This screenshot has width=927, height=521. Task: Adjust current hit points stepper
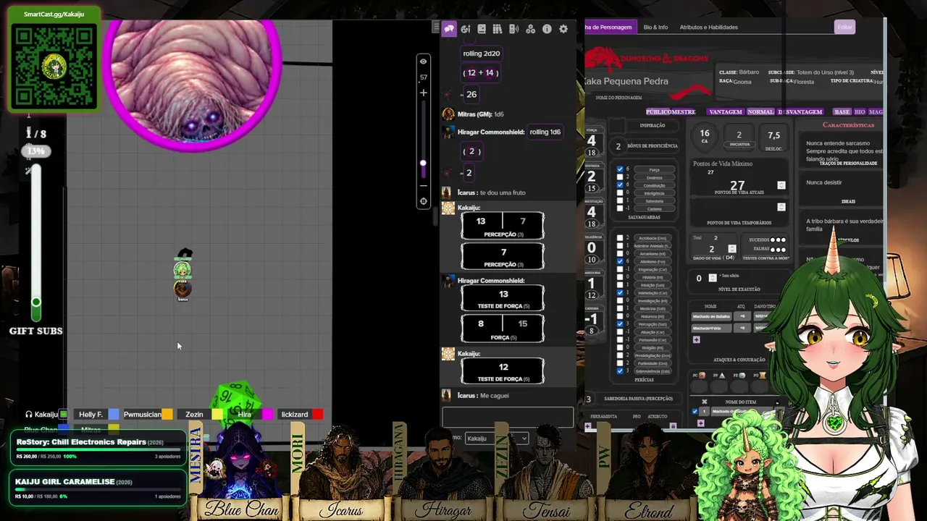[781, 186]
